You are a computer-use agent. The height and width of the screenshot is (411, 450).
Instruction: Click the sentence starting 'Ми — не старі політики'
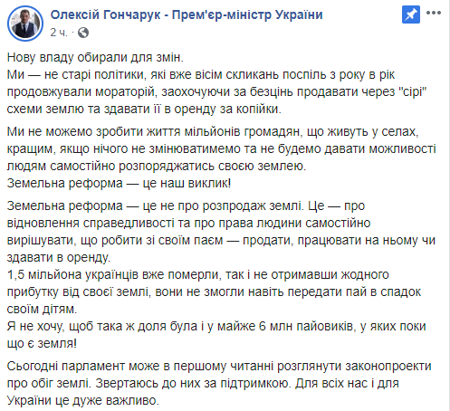(x=216, y=91)
